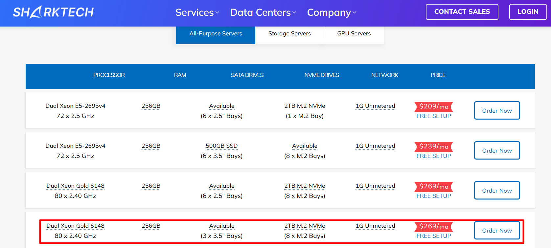Click the SATA DRIVES column header

click(x=247, y=75)
